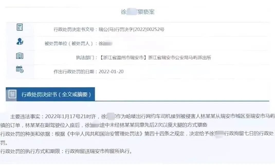
Task: Click the 作出行政处罚的日期 label
Action: 74,71
